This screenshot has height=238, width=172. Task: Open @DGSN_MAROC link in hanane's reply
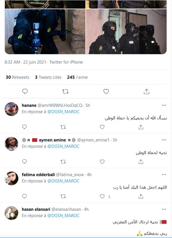pyautogui.click(x=63, y=112)
